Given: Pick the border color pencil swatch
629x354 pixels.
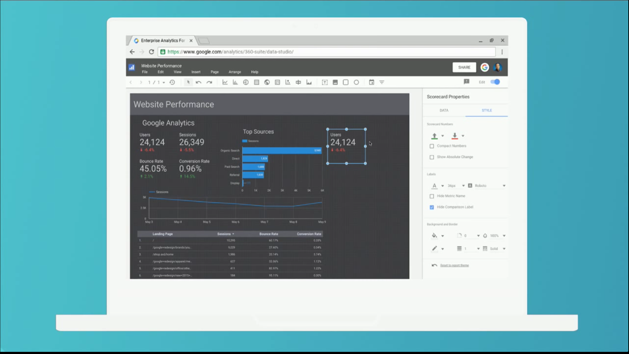Looking at the screenshot, I should tap(434, 248).
